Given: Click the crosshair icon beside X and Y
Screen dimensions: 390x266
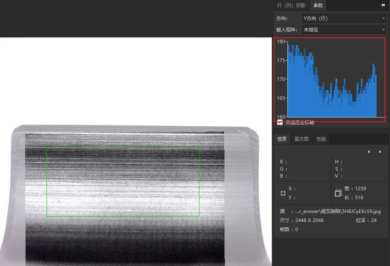Looking at the screenshot, I should (283, 193).
